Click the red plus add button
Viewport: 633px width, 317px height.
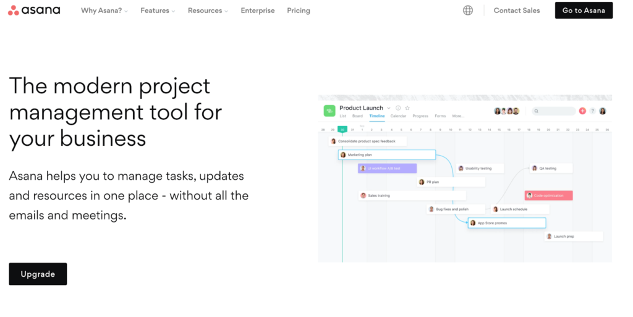click(582, 111)
